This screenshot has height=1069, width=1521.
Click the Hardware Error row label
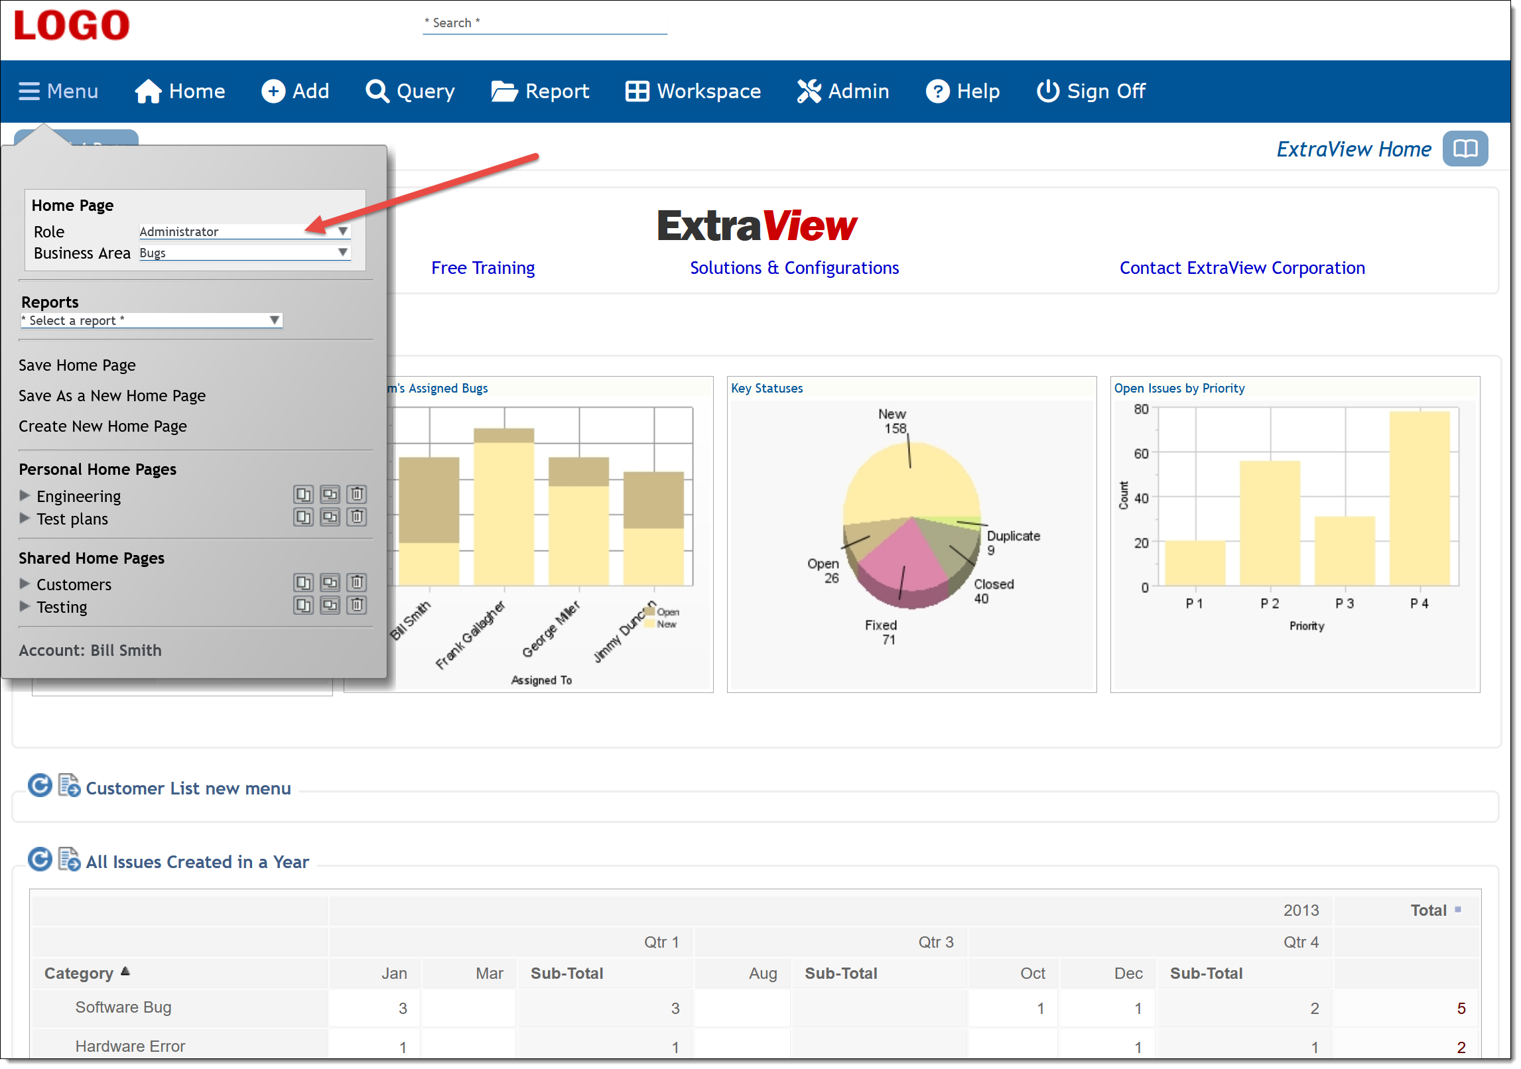[x=130, y=1046]
